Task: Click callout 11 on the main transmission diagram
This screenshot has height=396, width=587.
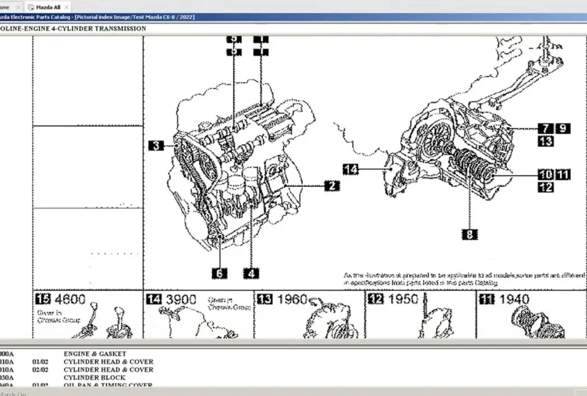Action: (x=563, y=174)
